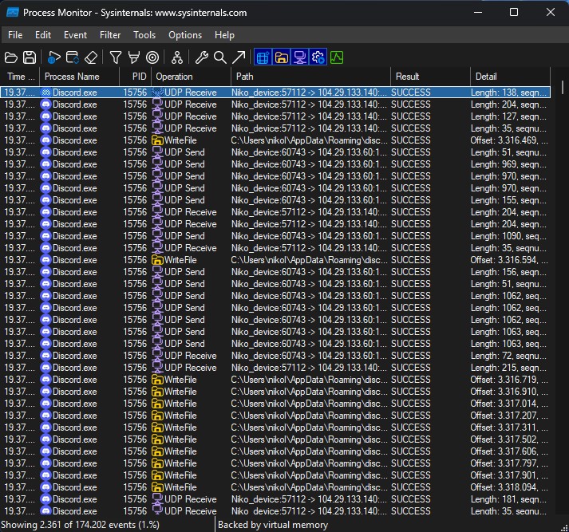The height and width of the screenshot is (532, 569).
Task: Toggle Show Network Activity
Action: tap(300, 57)
